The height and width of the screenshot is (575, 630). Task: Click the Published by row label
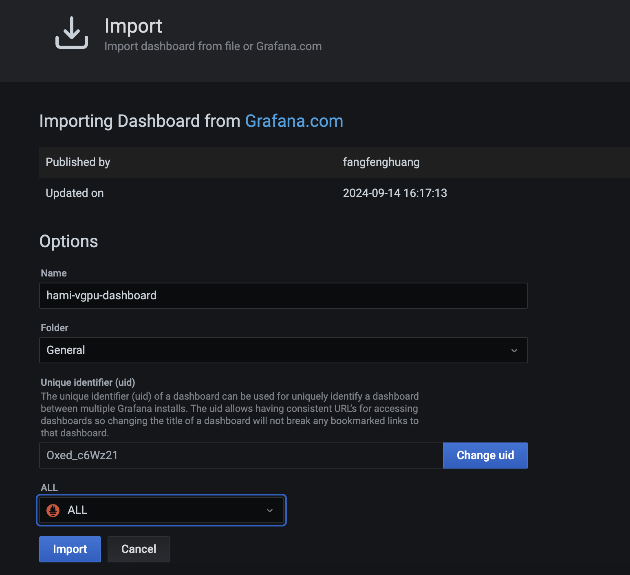click(x=78, y=162)
